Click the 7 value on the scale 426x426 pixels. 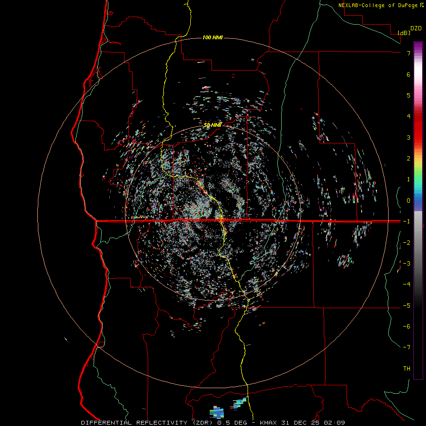click(408, 53)
